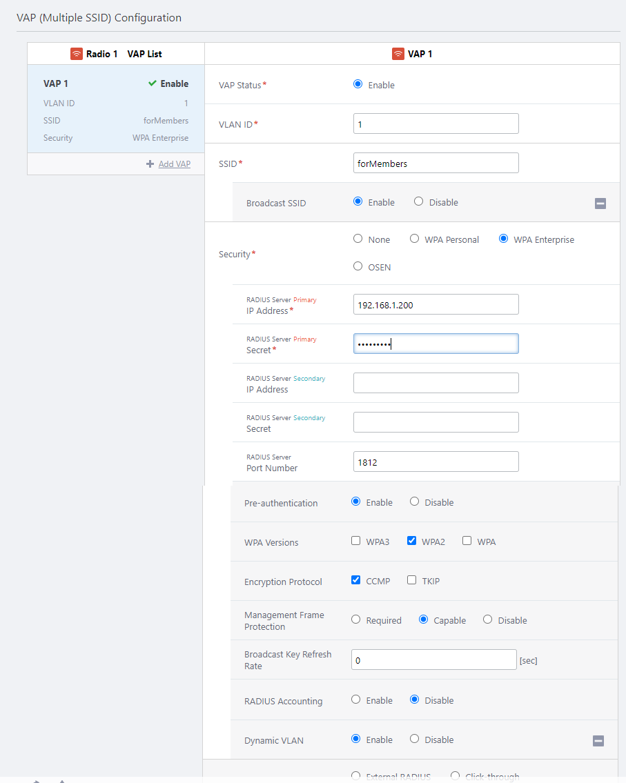Choose OSEN security mode
The width and height of the screenshot is (626, 783).
coord(358,266)
